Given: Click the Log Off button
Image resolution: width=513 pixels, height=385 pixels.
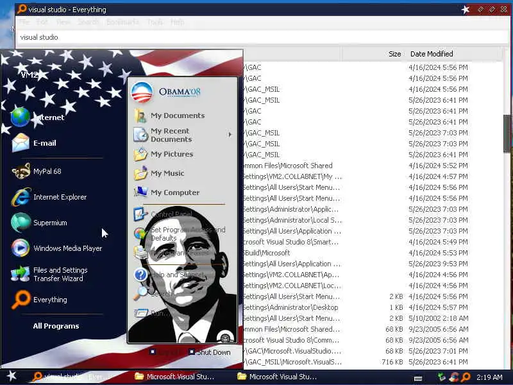Looking at the screenshot, I should point(166,352).
